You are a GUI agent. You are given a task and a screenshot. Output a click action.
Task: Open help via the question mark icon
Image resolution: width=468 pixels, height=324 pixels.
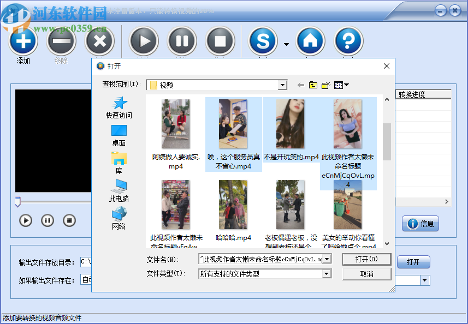click(x=348, y=41)
